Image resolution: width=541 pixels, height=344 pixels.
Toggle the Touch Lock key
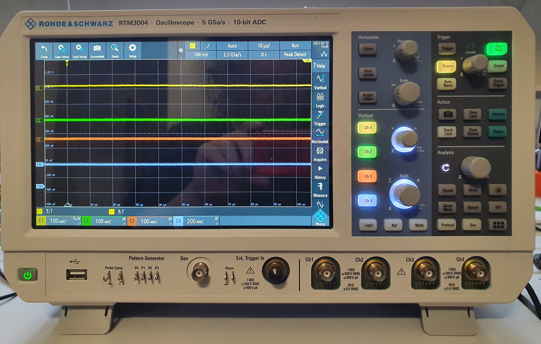tap(448, 132)
